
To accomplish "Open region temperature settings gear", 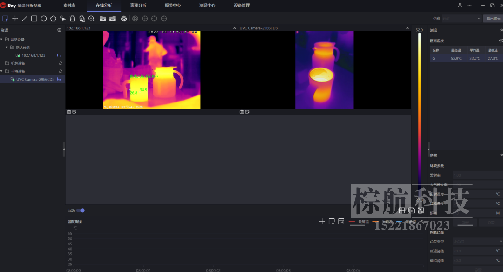I will coord(501,41).
